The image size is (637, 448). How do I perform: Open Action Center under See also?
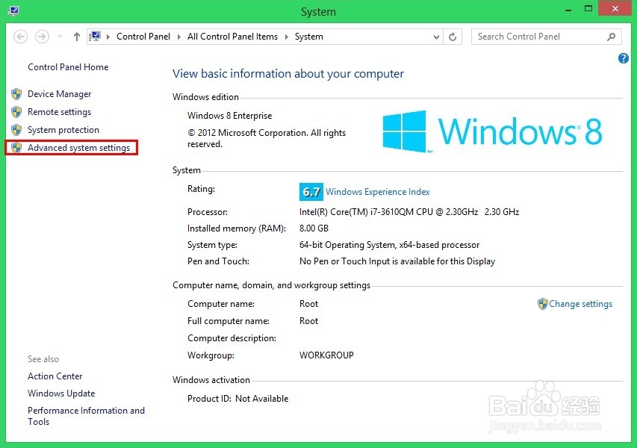[x=55, y=376]
